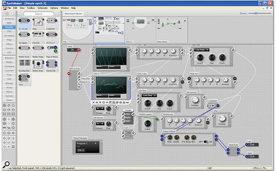
Task: Open the Window menu
Action: 65,8
